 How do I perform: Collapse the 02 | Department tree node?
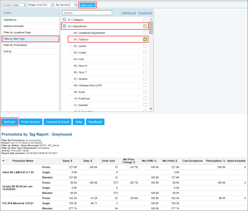tap(64, 26)
